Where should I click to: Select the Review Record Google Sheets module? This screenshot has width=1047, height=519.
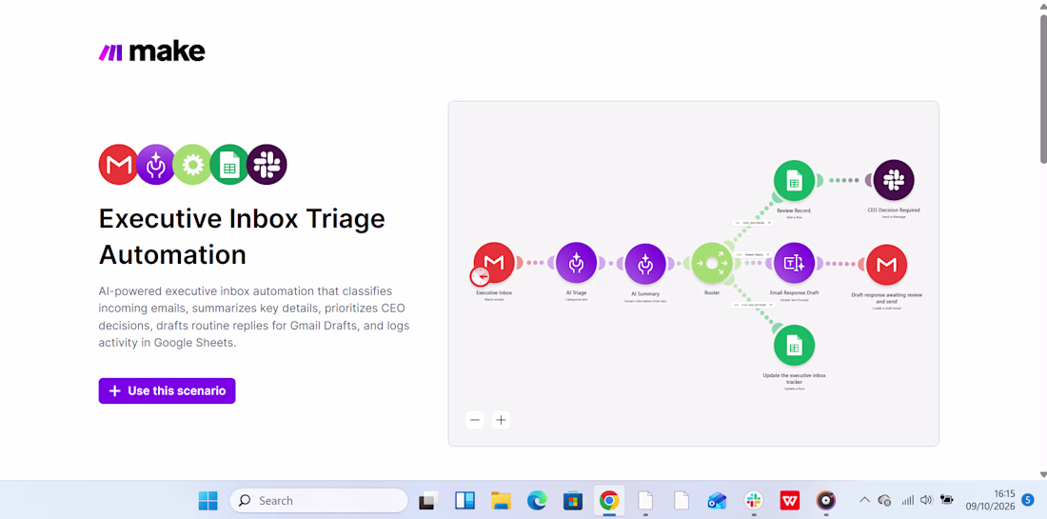tap(794, 180)
